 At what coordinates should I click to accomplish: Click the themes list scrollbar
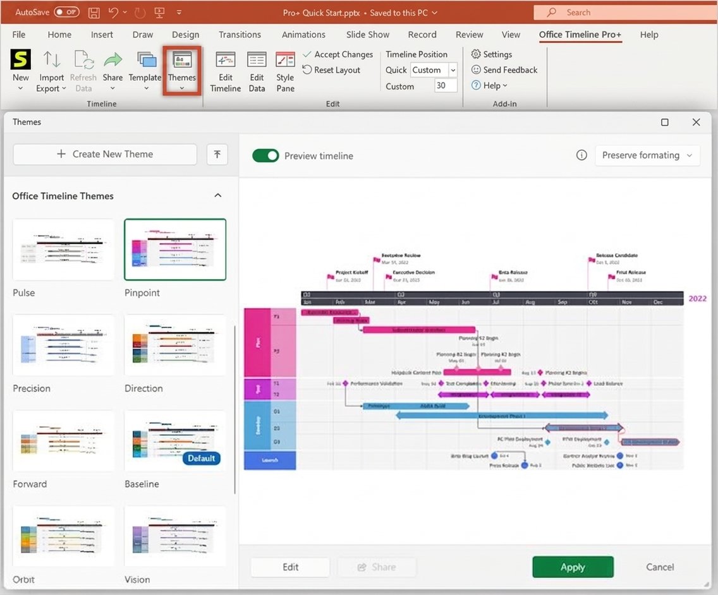pyautogui.click(x=235, y=410)
